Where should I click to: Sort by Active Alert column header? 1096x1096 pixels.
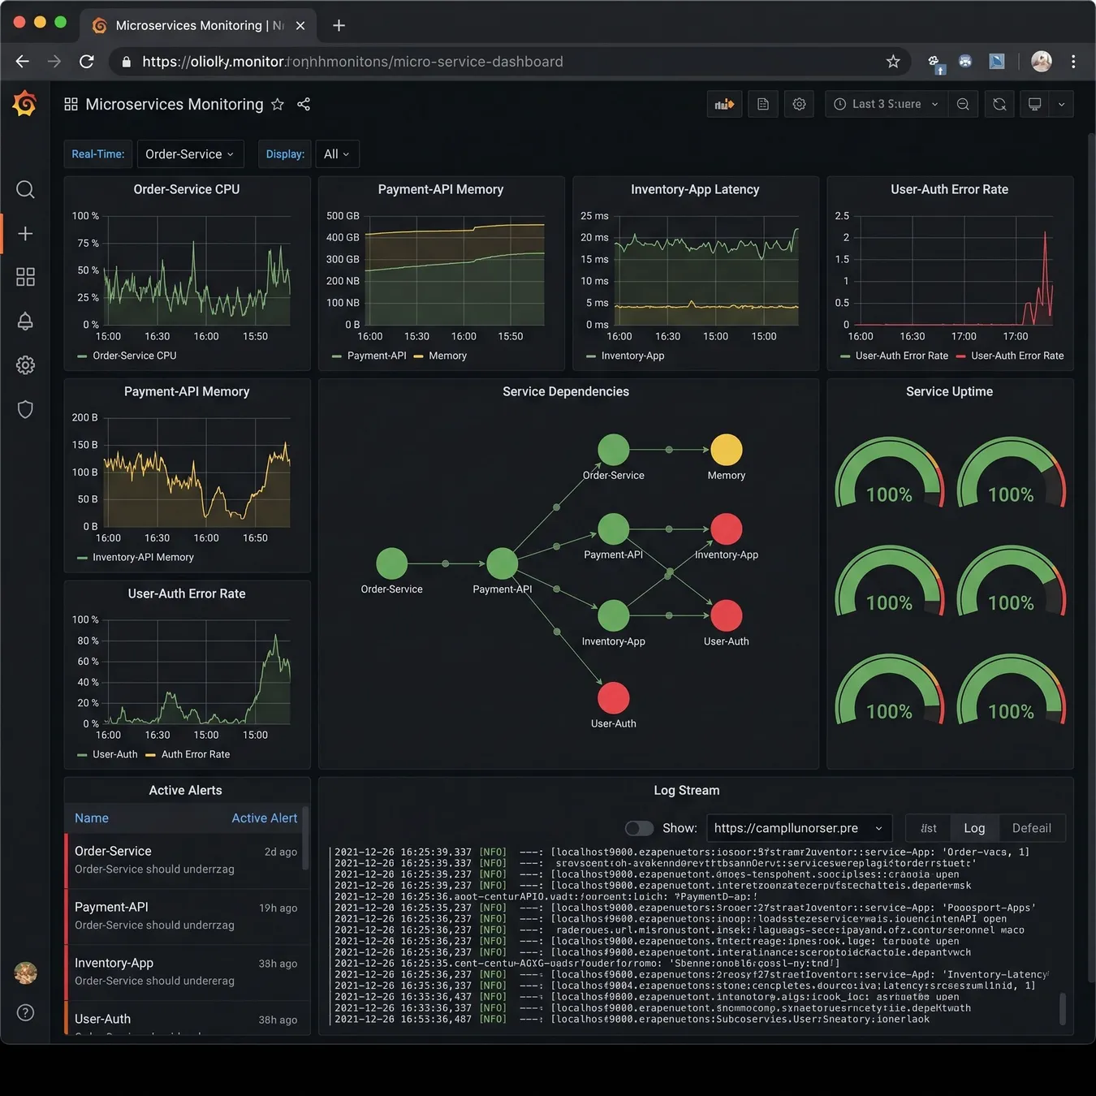tap(265, 818)
